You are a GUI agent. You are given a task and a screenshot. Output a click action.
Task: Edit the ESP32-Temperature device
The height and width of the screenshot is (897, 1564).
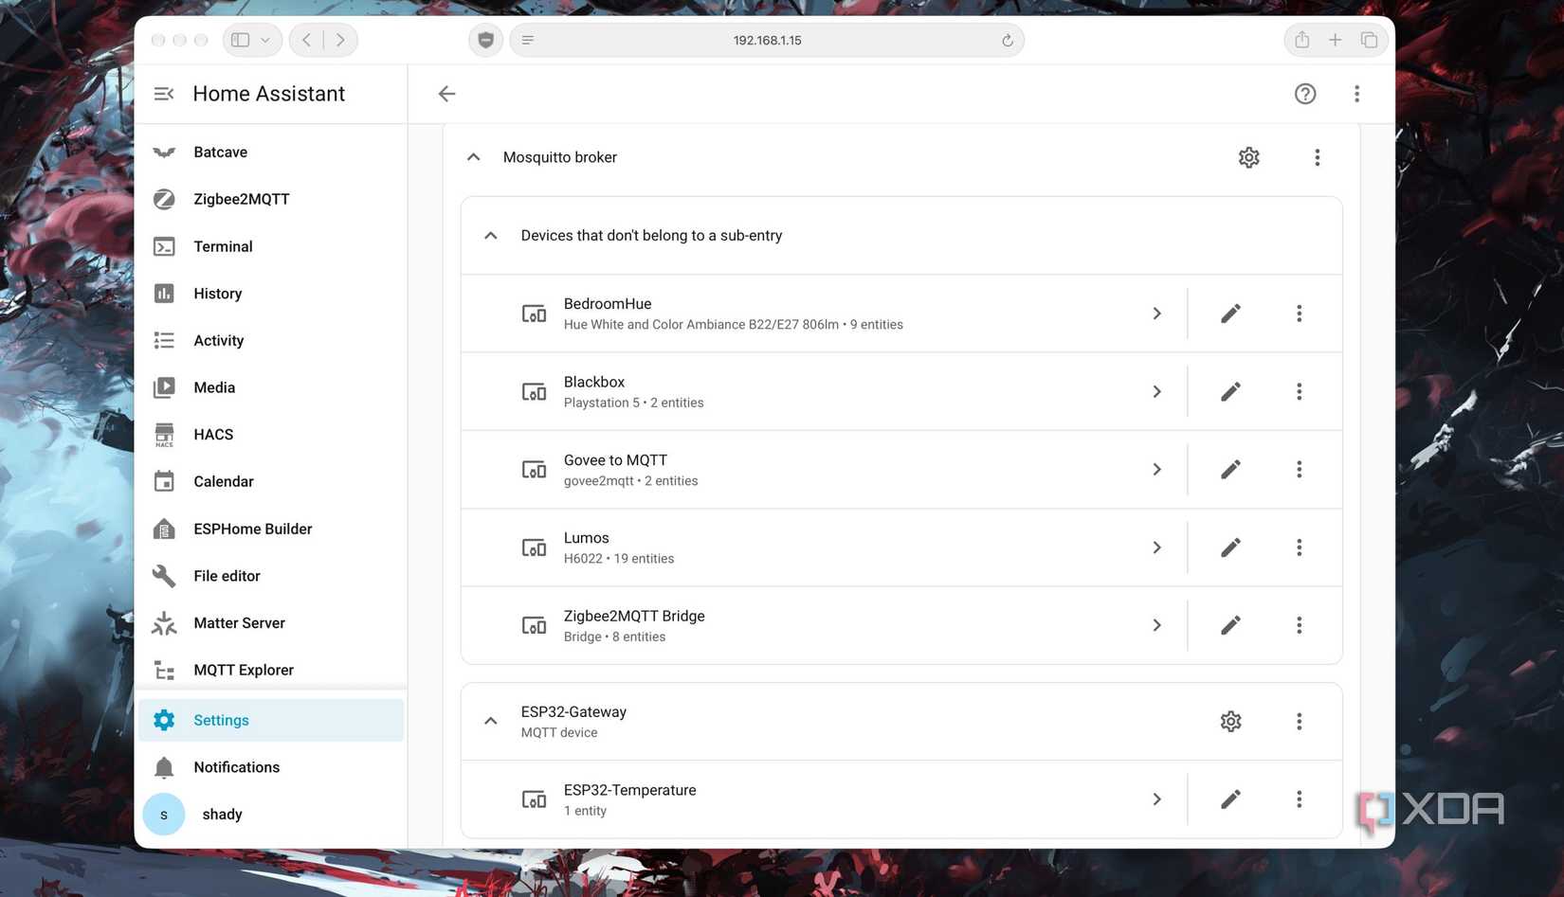click(1230, 799)
